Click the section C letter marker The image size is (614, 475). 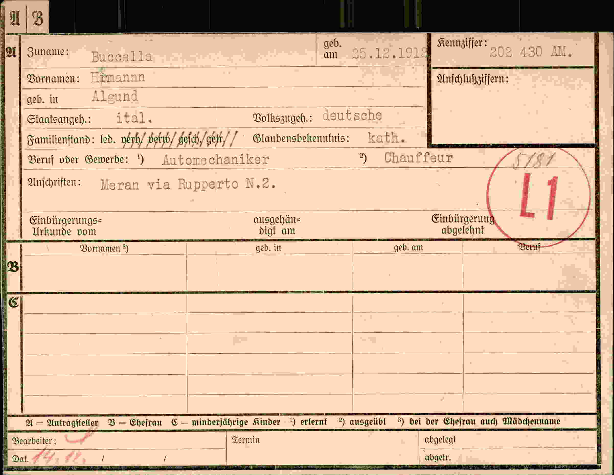click(14, 303)
